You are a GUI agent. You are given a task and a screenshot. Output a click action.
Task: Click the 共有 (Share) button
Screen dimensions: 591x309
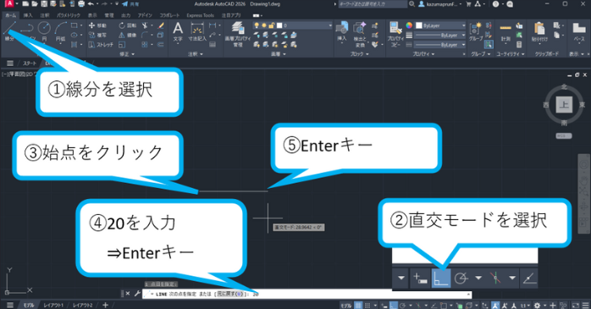(130, 4)
